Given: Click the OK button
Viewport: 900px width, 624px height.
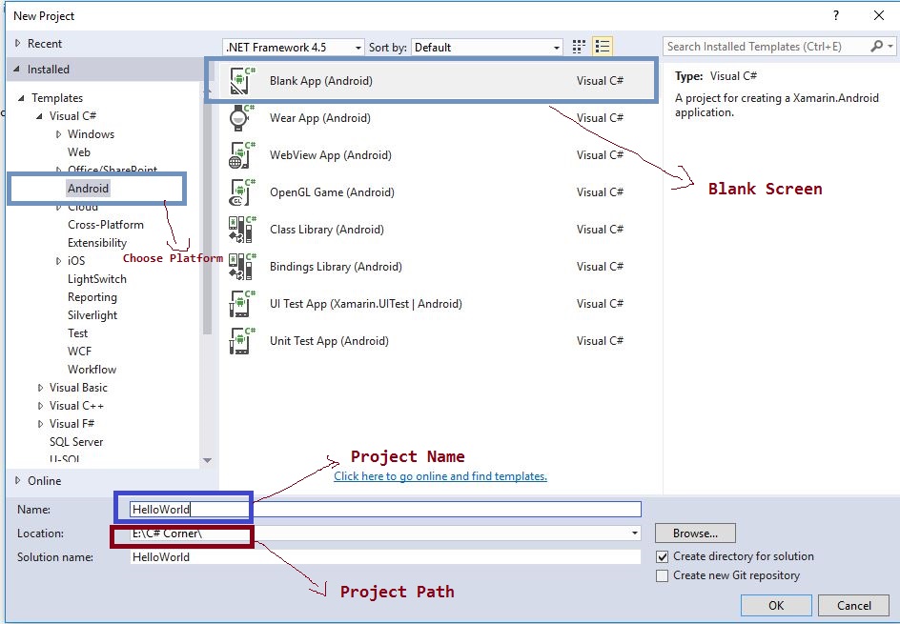Looking at the screenshot, I should click(776, 606).
